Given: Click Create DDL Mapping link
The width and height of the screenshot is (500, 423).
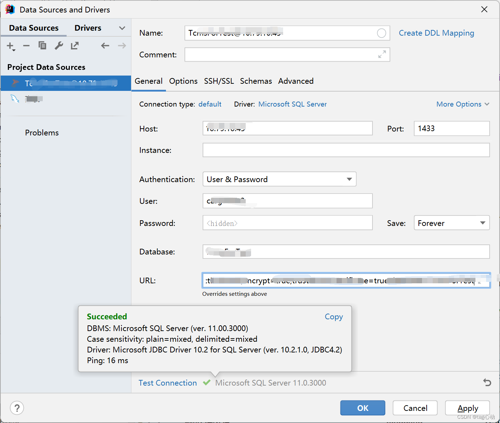Looking at the screenshot, I should coord(437,33).
